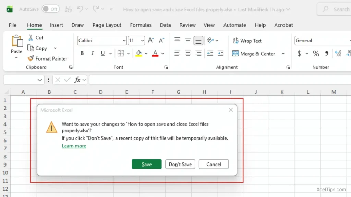Click the Don't Save button in the dialog
This screenshot has width=351, height=197.
180,164
